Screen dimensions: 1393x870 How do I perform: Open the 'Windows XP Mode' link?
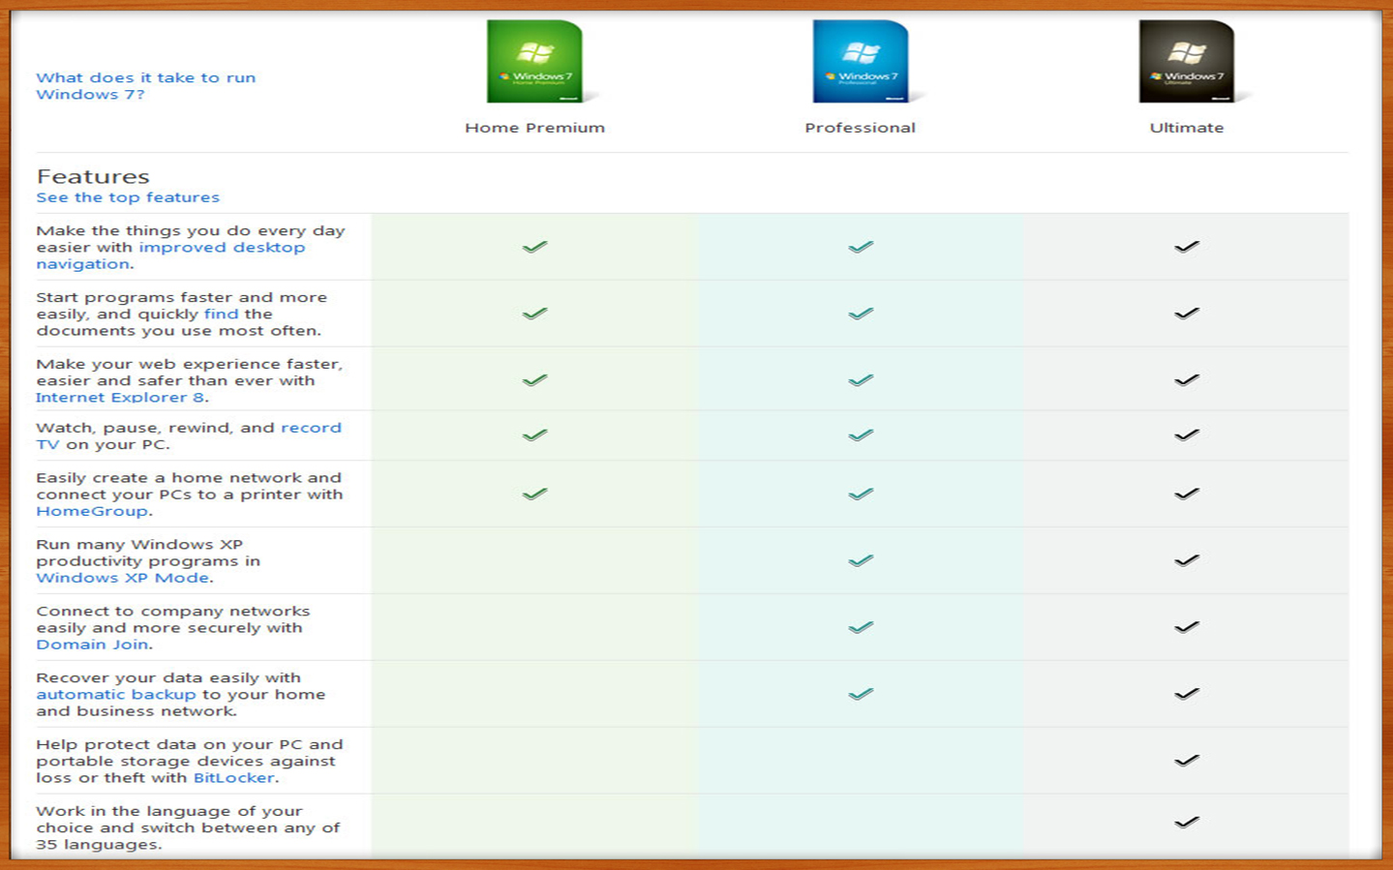123,578
